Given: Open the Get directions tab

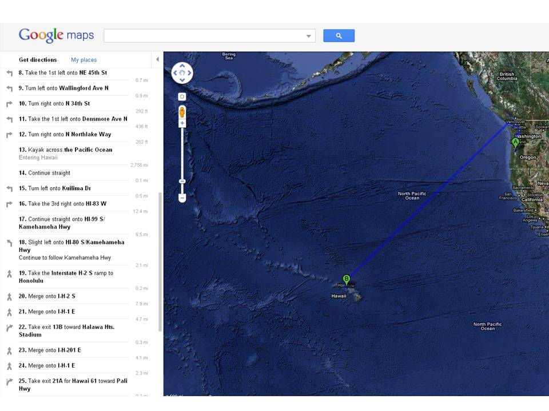Looking at the screenshot, I should [x=38, y=60].
